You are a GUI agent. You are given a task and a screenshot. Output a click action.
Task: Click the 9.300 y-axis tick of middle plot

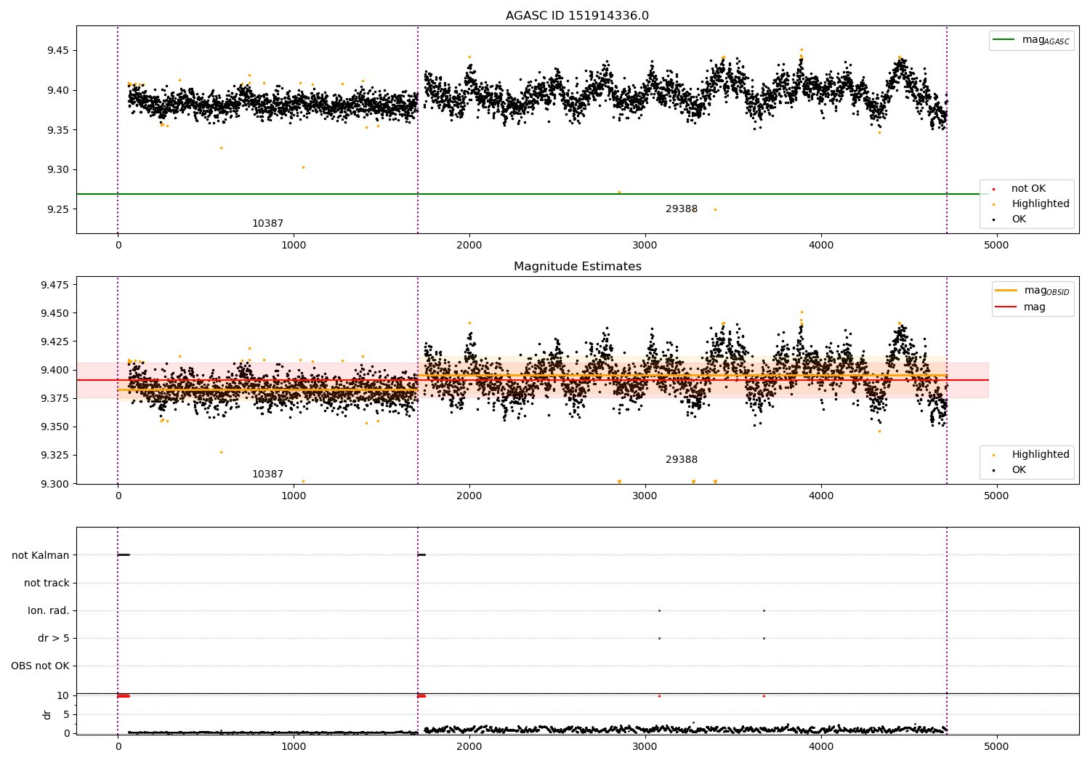(x=55, y=484)
